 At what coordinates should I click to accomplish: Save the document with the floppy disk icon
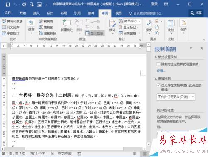click(x=7, y=5)
